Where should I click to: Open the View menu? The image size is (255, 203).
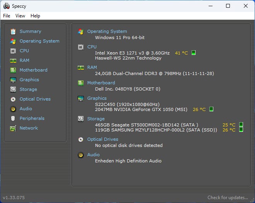coord(20,16)
